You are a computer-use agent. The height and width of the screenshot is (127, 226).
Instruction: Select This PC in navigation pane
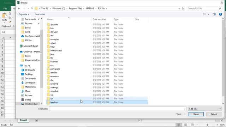point(27,66)
